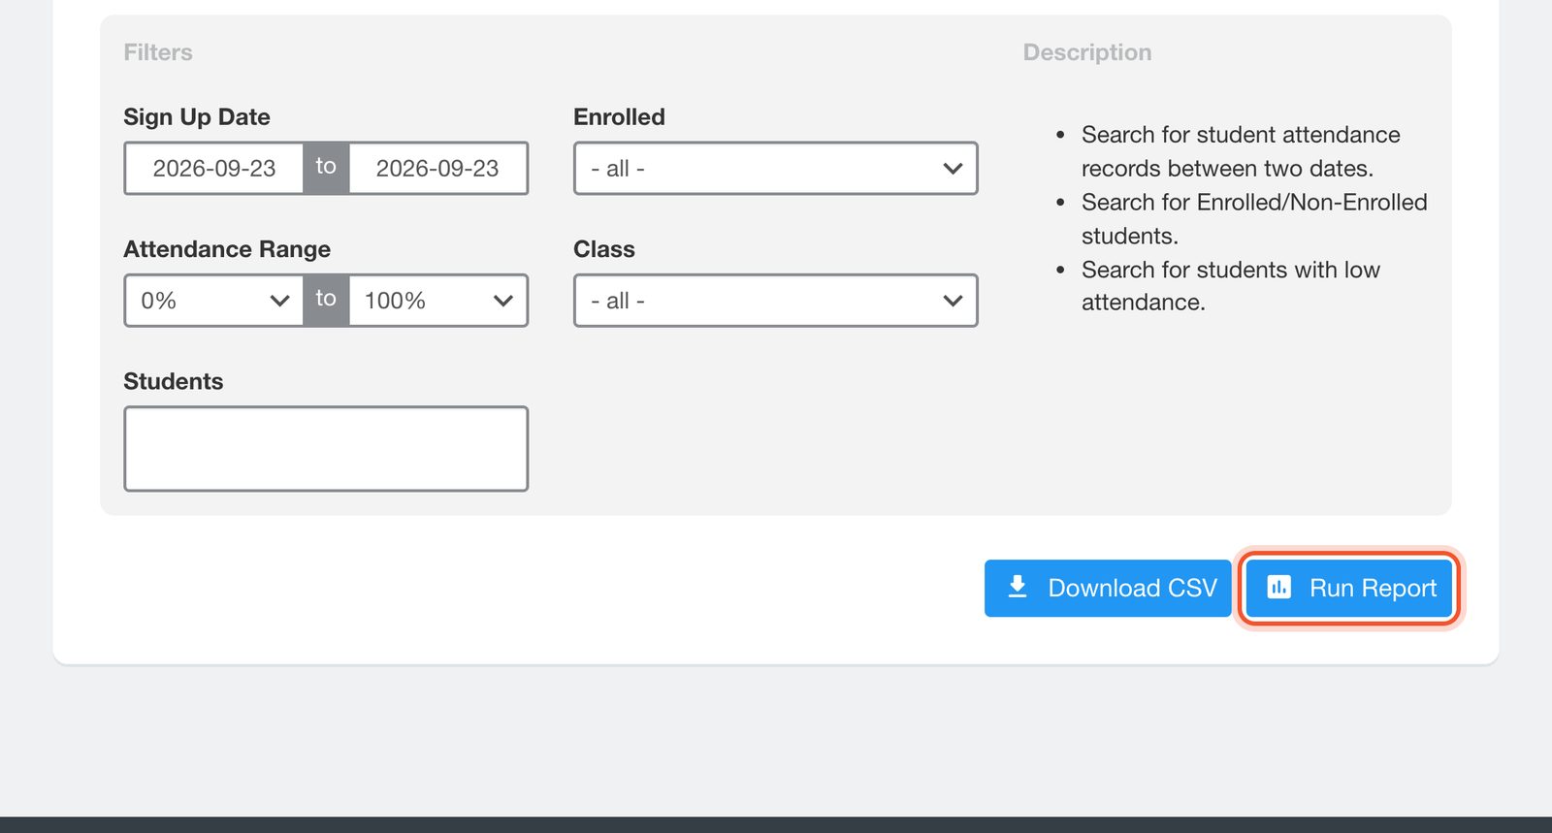This screenshot has height=833, width=1552.
Task: Click the Sign Up Date label
Action: pyautogui.click(x=197, y=116)
